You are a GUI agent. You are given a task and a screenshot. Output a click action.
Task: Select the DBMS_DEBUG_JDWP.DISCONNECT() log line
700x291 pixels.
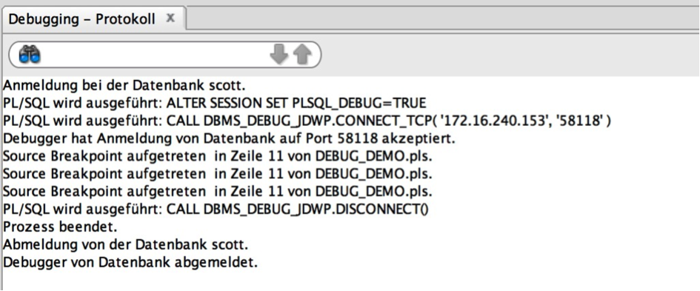(216, 210)
